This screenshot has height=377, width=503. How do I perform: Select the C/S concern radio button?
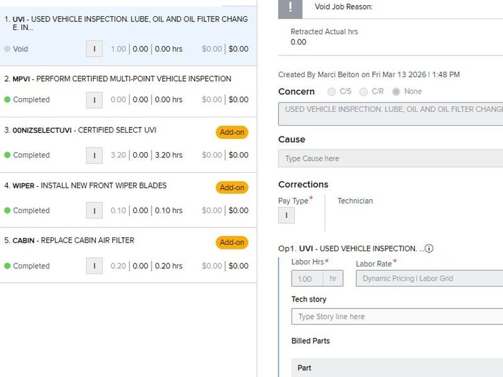click(331, 92)
